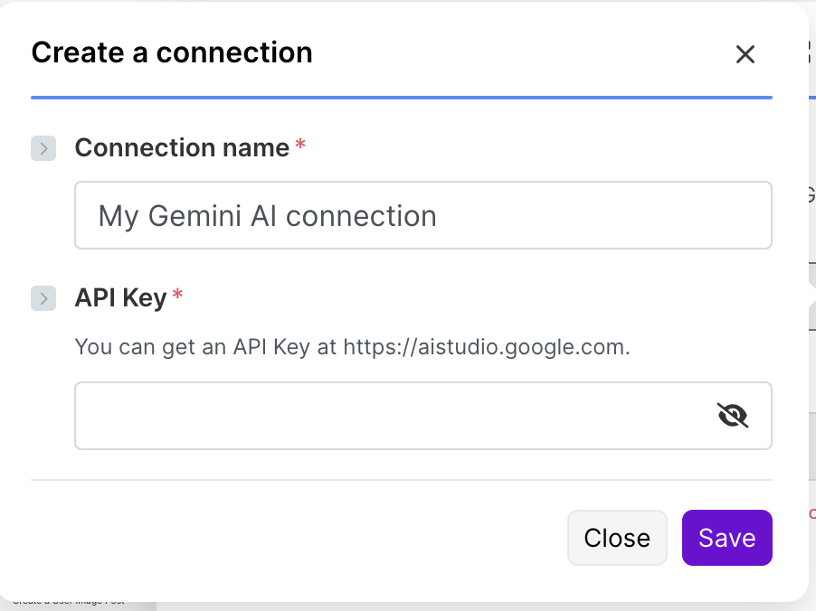The image size is (816, 611).
Task: Click the "Connection name" field label
Action: (182, 147)
